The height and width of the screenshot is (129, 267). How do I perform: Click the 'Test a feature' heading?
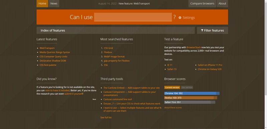pos(174,39)
